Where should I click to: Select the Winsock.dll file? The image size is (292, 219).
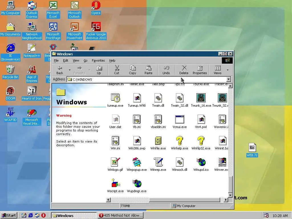180,165
